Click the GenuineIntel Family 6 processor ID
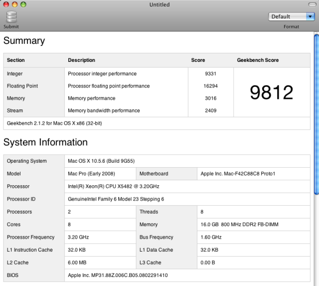The width and height of the screenshot is (319, 286). tap(116, 199)
